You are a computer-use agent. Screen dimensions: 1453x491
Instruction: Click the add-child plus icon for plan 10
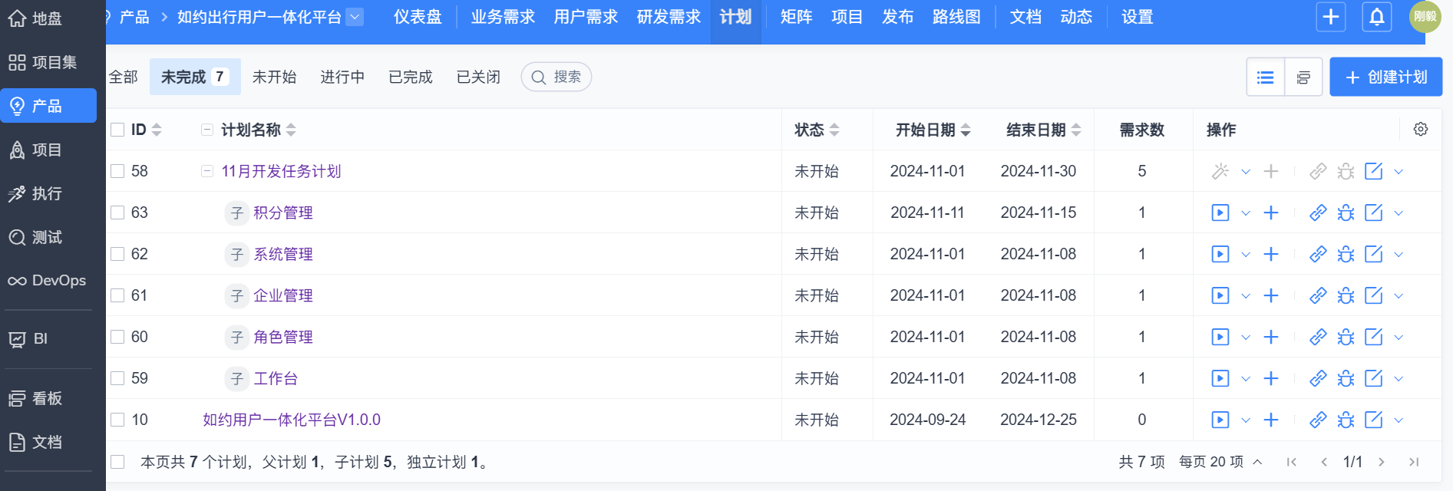point(1271,420)
